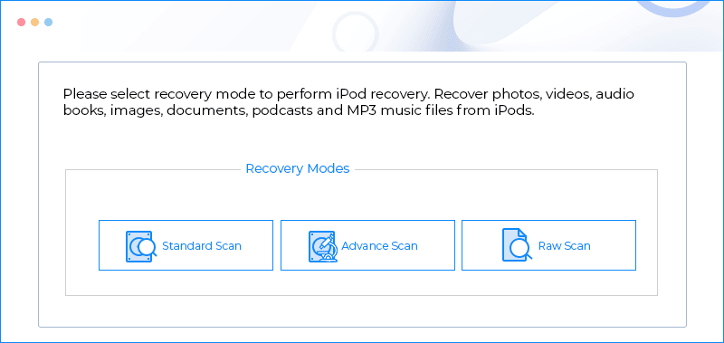The image size is (724, 343).
Task: Click the Recovery Modes group heading
Action: point(298,168)
